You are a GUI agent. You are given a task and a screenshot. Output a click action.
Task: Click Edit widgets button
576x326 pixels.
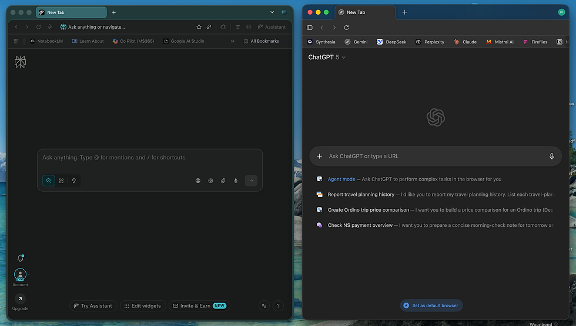143,306
